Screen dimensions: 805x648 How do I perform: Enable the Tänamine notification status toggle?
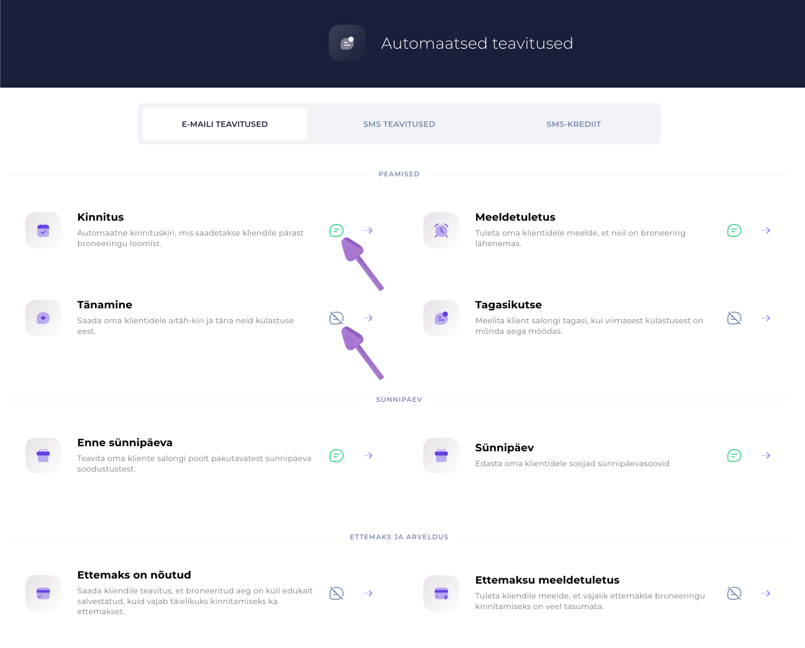point(336,318)
